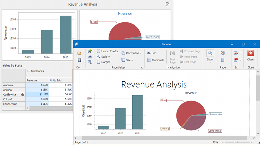
Task: Open page options with the magnifier page icon
Action: [x=90, y=62]
